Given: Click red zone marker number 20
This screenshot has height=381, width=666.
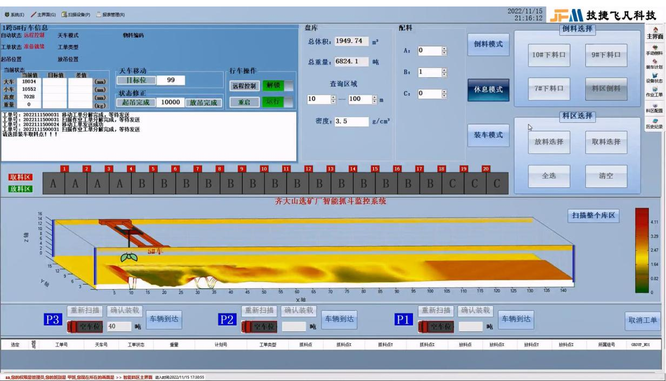Looking at the screenshot, I should 486,169.
